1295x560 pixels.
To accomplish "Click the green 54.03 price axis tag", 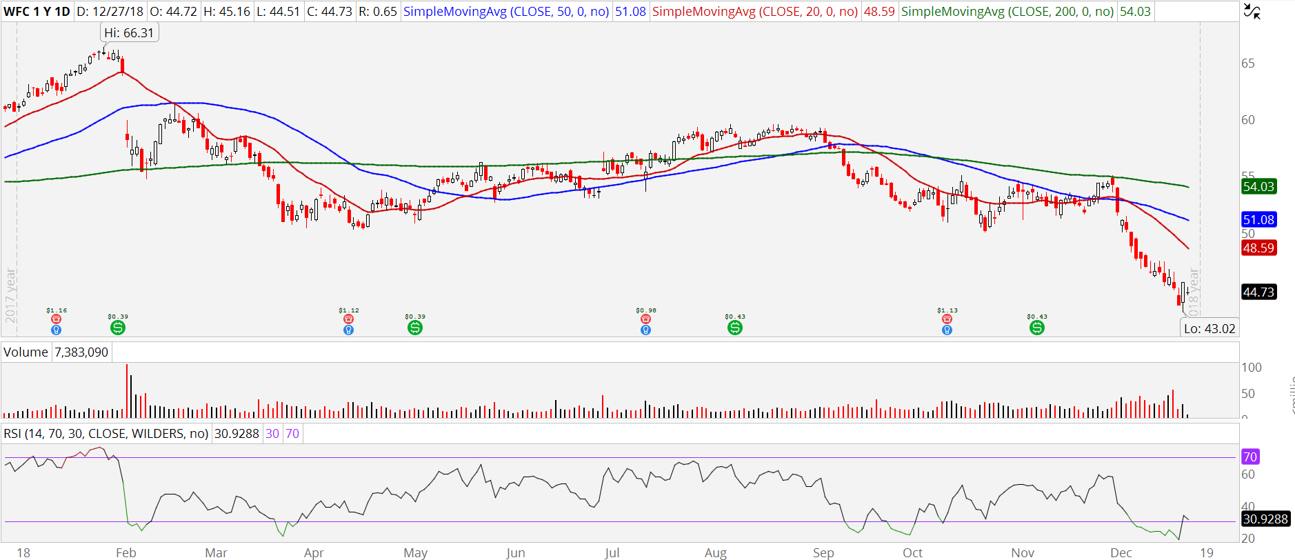I will coord(1258,186).
